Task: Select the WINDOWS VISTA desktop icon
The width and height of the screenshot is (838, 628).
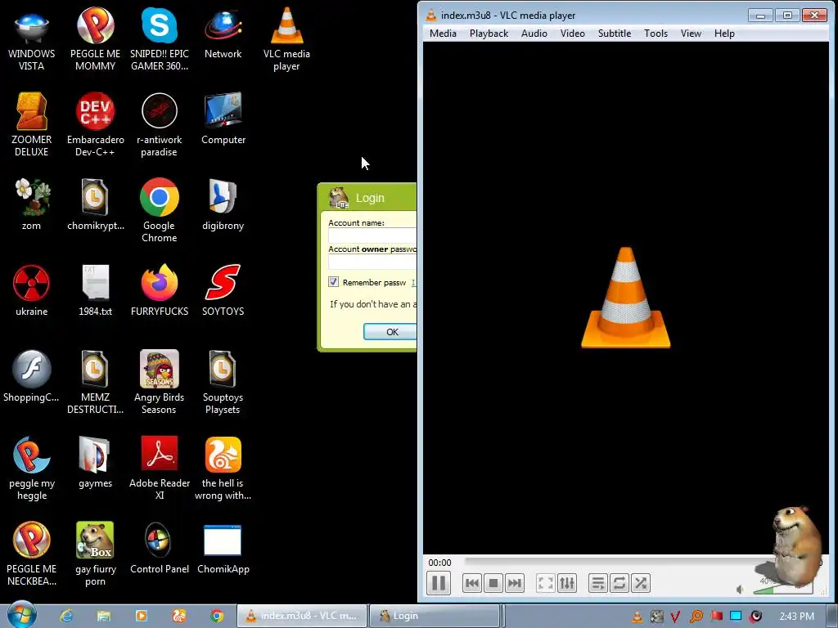Action: tap(32, 39)
